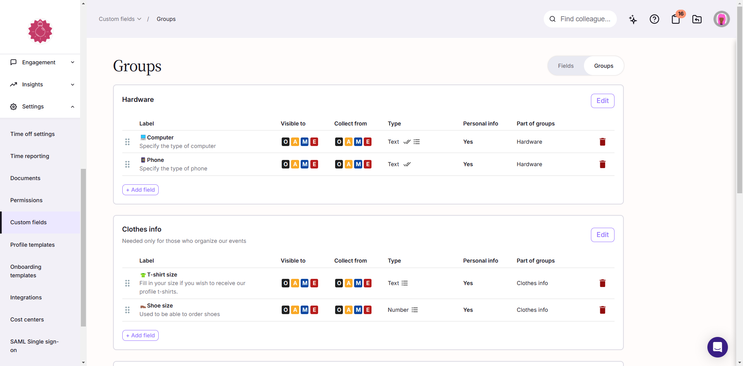Screen dimensions: 743x366
Task: Add field to the Hardware group
Action: tap(140, 190)
